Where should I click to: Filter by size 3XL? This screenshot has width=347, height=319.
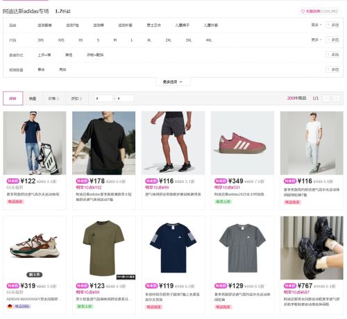pos(189,40)
